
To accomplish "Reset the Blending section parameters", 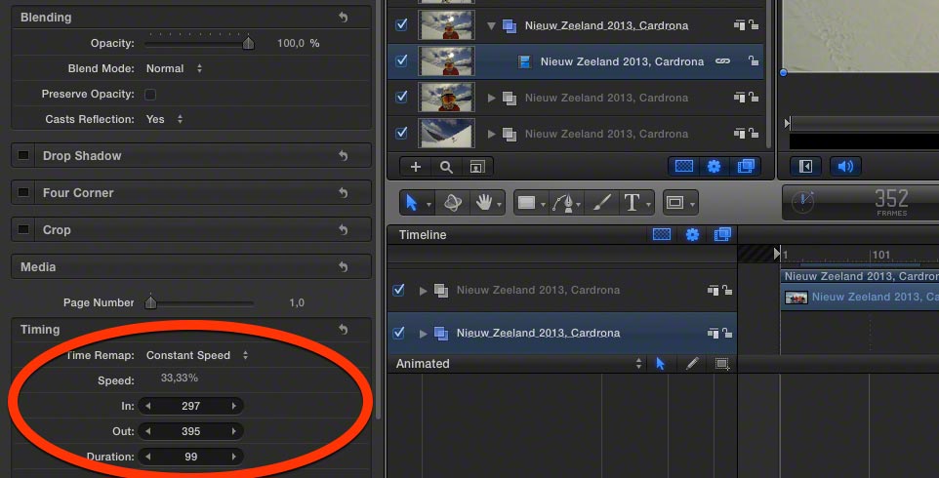I will click(344, 17).
